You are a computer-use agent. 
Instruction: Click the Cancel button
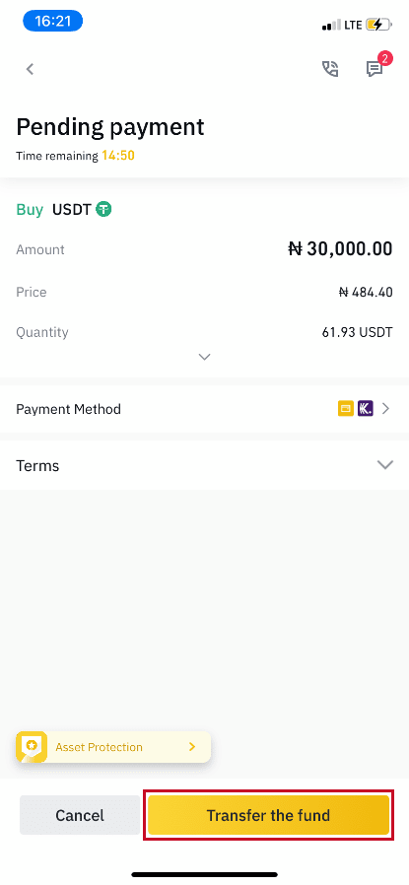coord(80,816)
